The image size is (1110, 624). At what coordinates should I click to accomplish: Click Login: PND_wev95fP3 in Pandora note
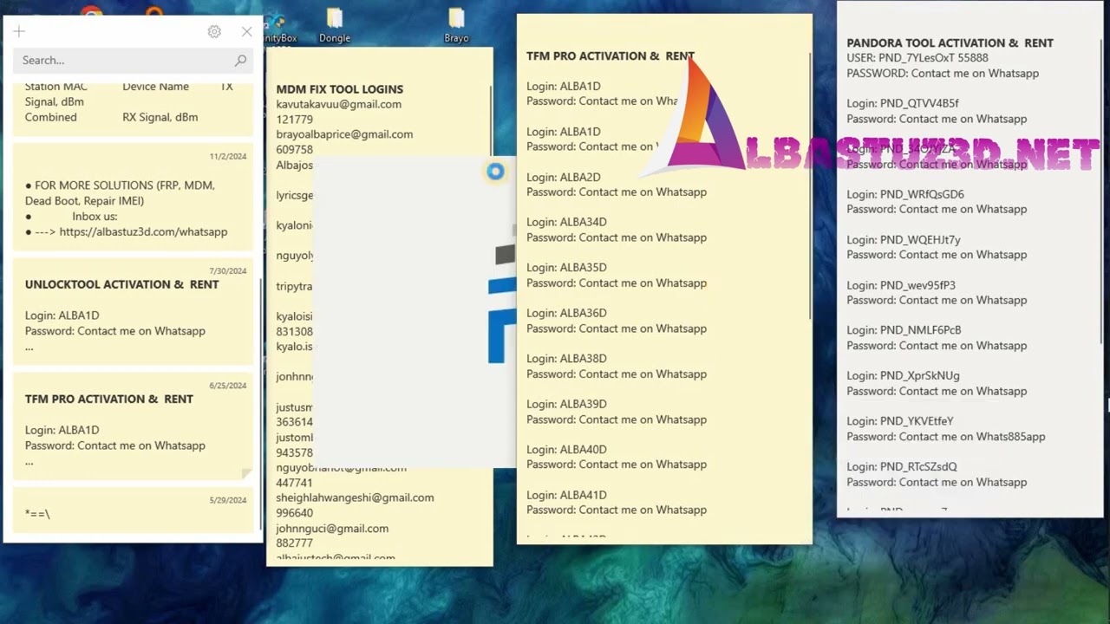901,285
